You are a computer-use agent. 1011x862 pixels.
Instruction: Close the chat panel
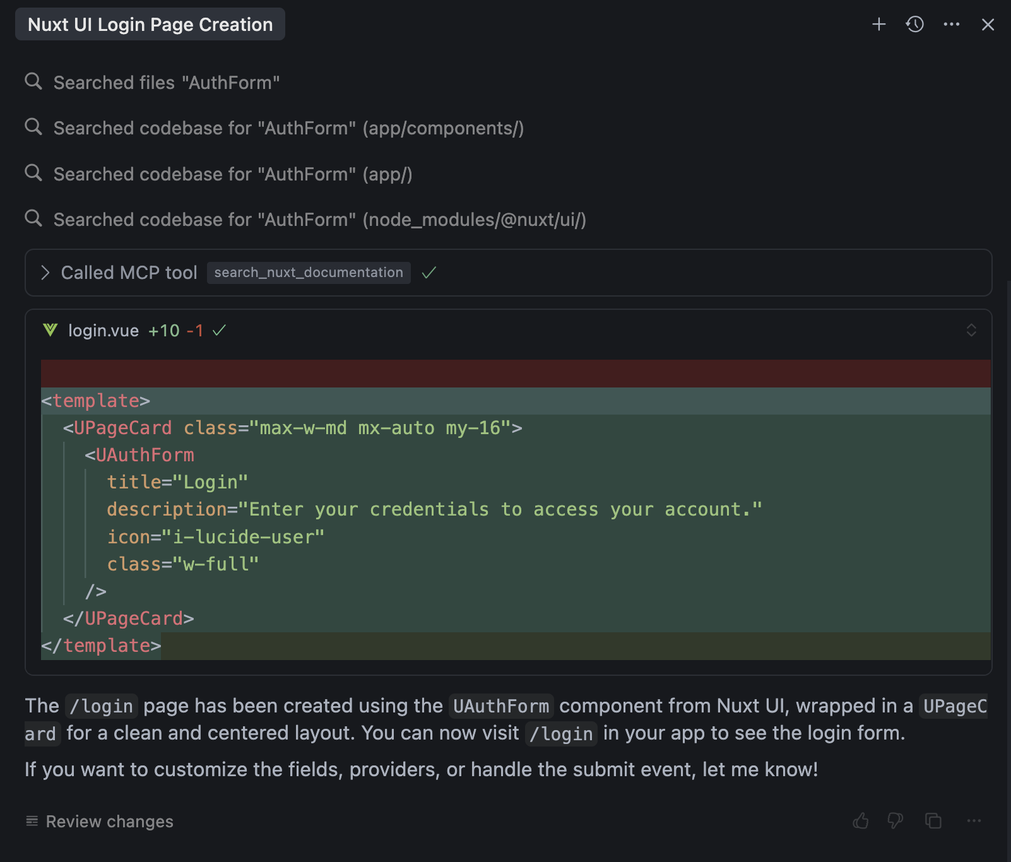[x=988, y=25]
